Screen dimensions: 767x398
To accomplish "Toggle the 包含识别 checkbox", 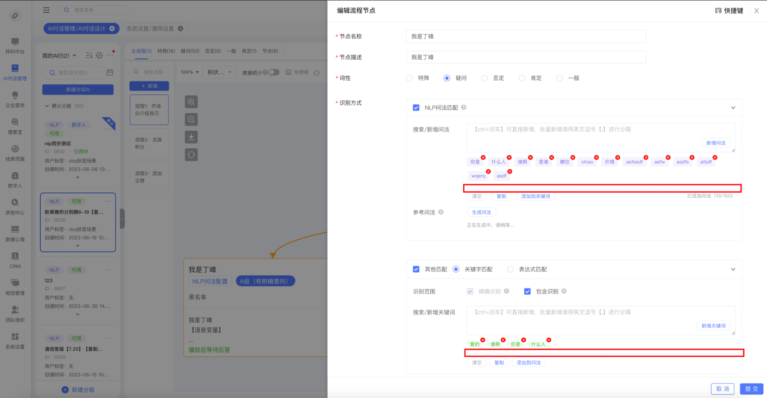I will 527,291.
